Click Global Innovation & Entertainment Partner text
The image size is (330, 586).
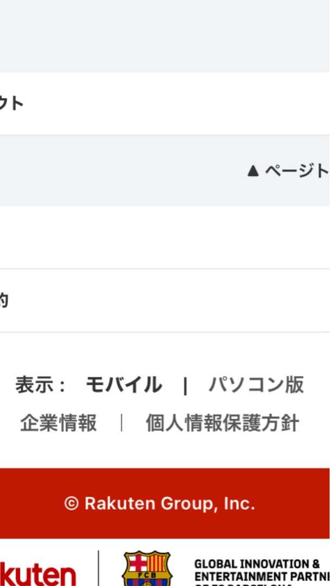pyautogui.click(x=257, y=564)
